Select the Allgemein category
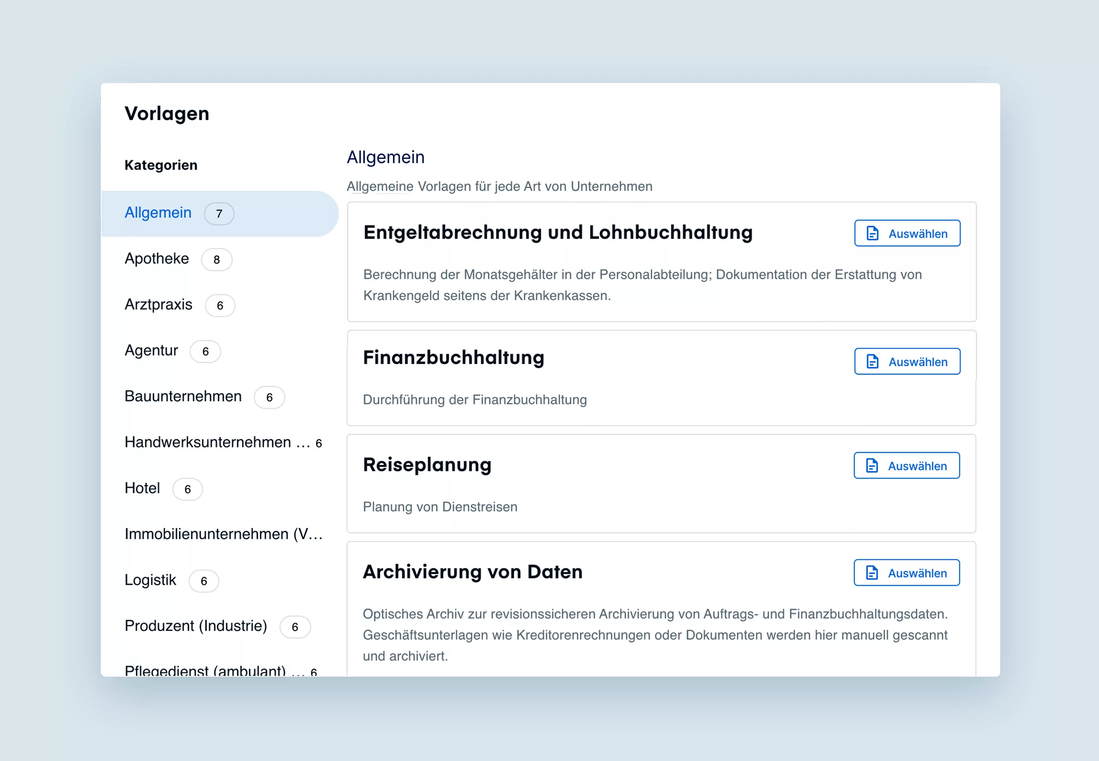 (x=220, y=213)
